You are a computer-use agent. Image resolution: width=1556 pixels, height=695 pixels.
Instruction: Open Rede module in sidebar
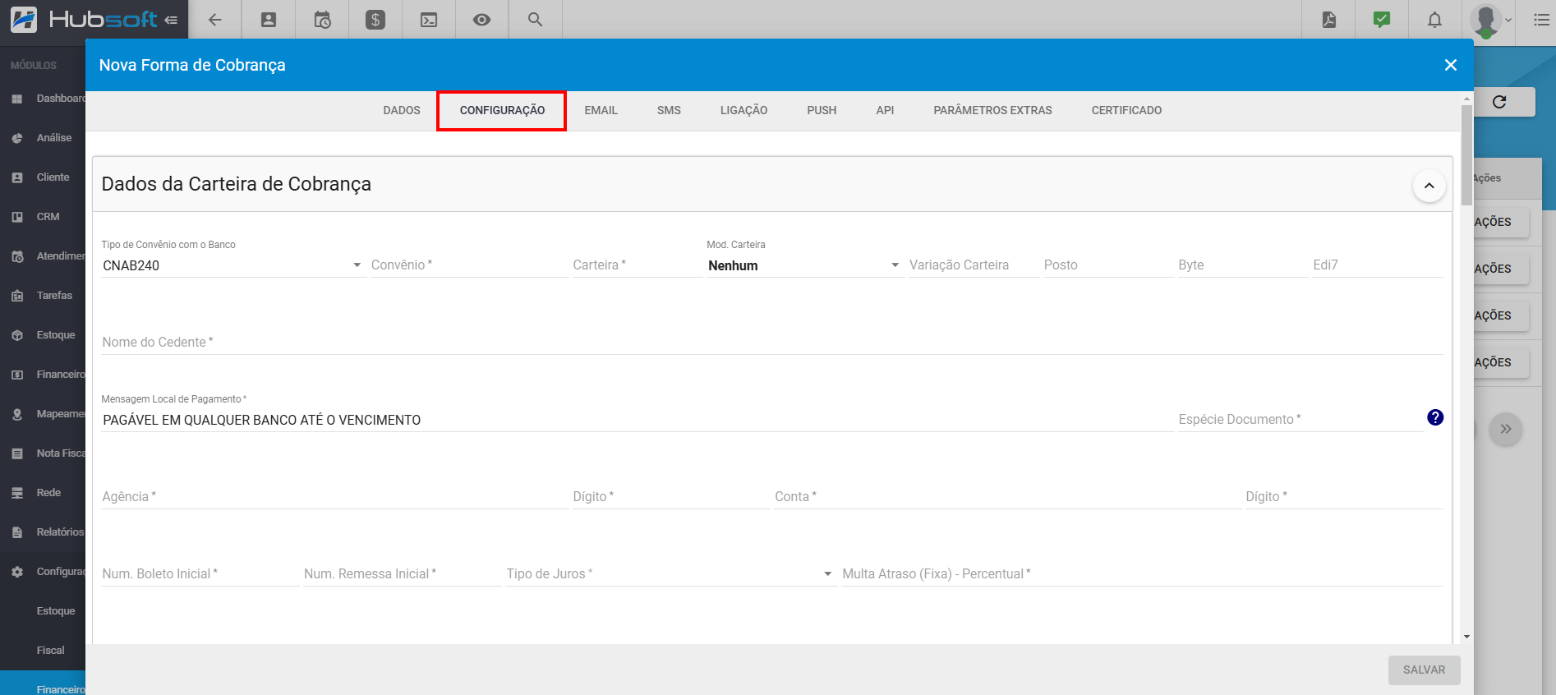(x=43, y=493)
